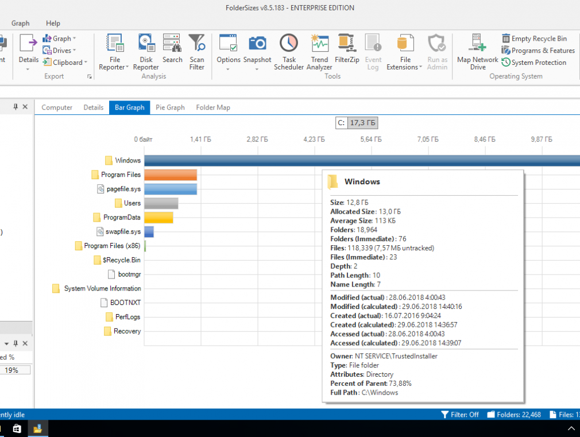The image size is (580, 437).
Task: Switch to the Pie Graph tab
Action: click(x=170, y=107)
